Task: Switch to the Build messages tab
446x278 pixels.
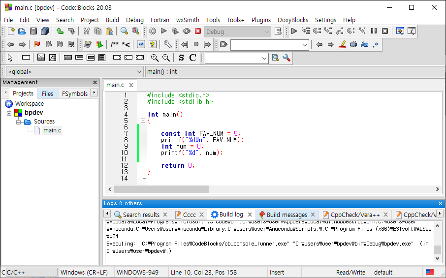Action: point(287,215)
